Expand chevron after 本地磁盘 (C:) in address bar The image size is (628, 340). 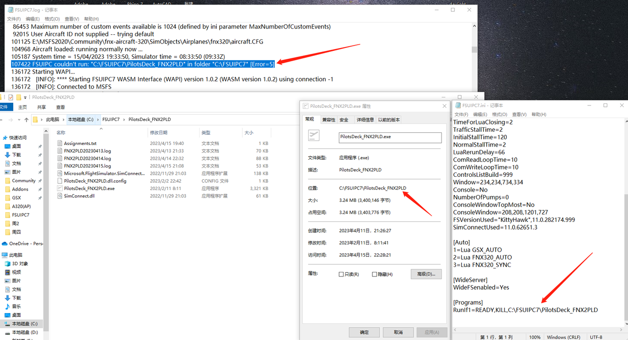click(97, 120)
